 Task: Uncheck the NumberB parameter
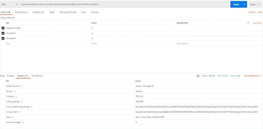(3, 38)
